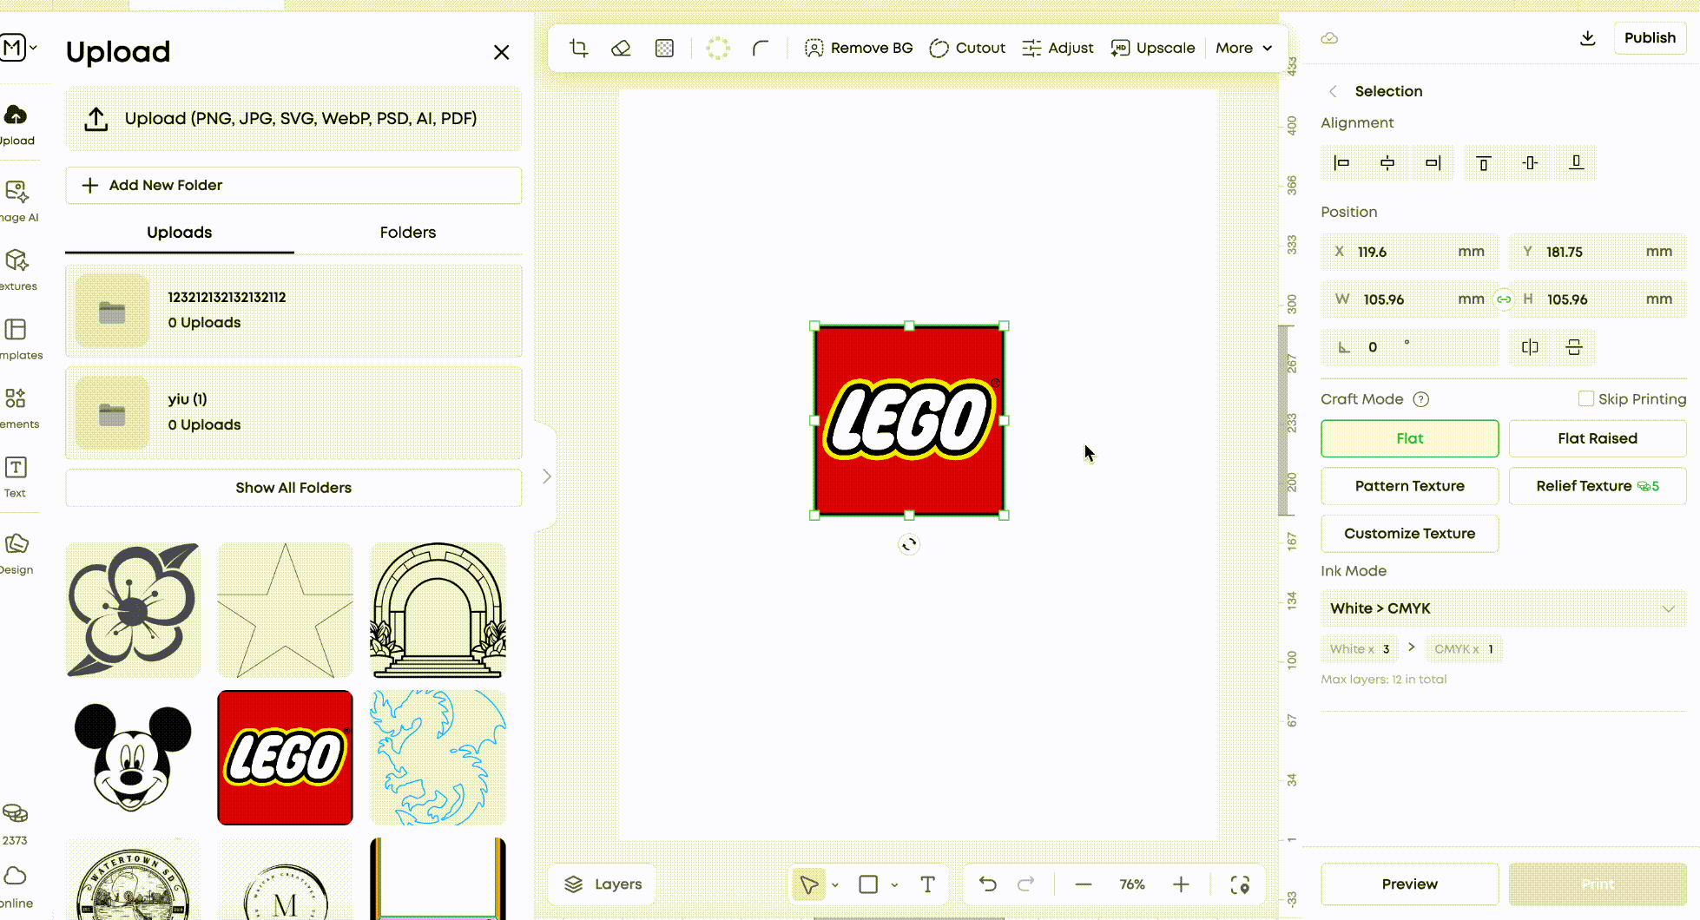1700x920 pixels.
Task: Align selection to horizontal center
Action: point(1387,162)
